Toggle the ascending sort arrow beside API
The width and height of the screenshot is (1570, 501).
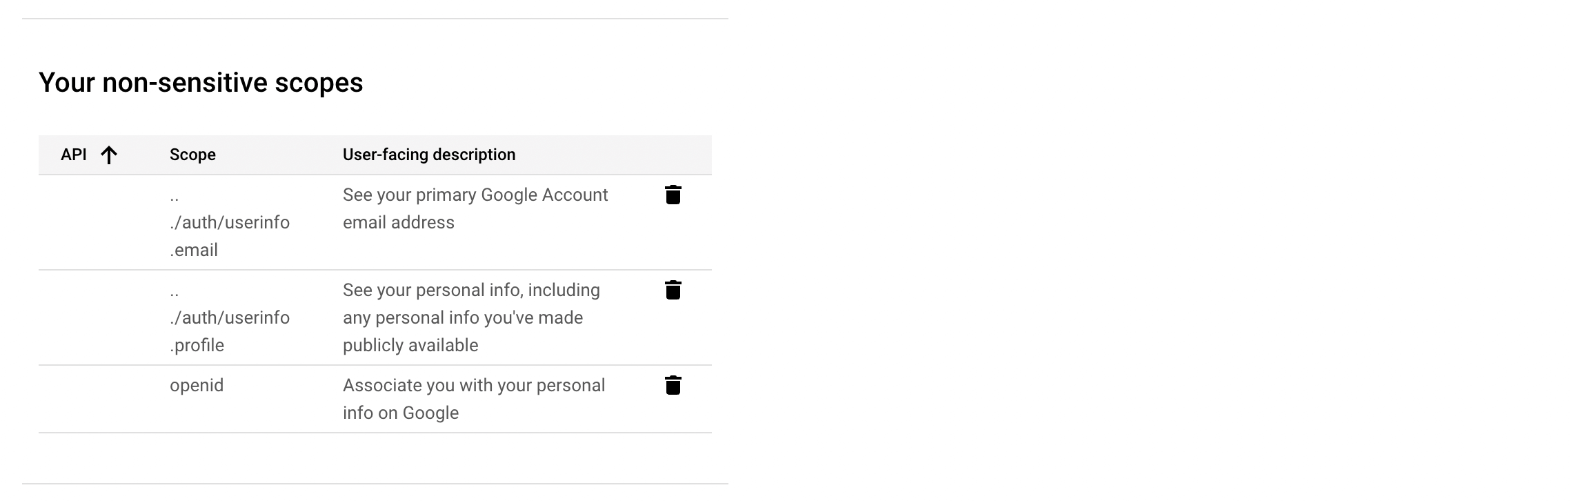(x=109, y=155)
